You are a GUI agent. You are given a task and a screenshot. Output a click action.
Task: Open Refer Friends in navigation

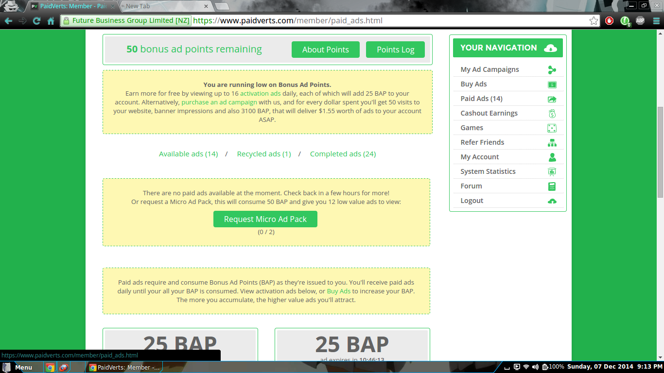click(x=482, y=142)
